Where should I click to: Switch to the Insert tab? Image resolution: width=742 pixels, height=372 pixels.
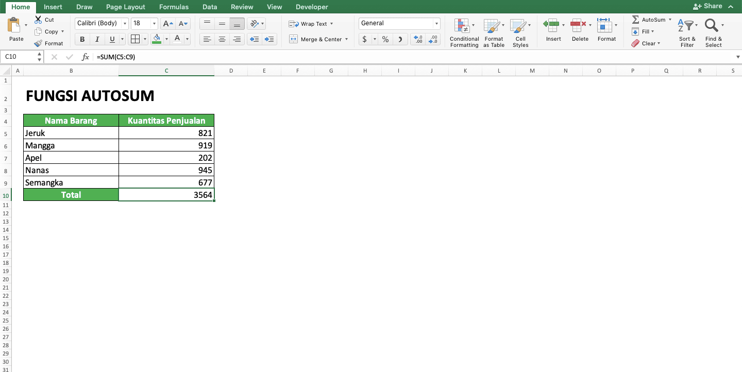tap(53, 7)
